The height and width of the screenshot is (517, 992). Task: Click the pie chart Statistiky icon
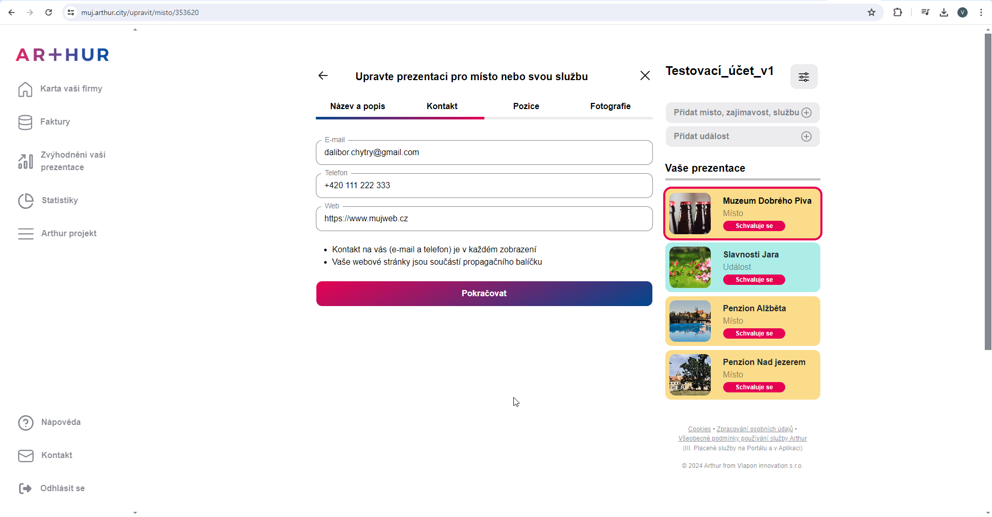25,201
